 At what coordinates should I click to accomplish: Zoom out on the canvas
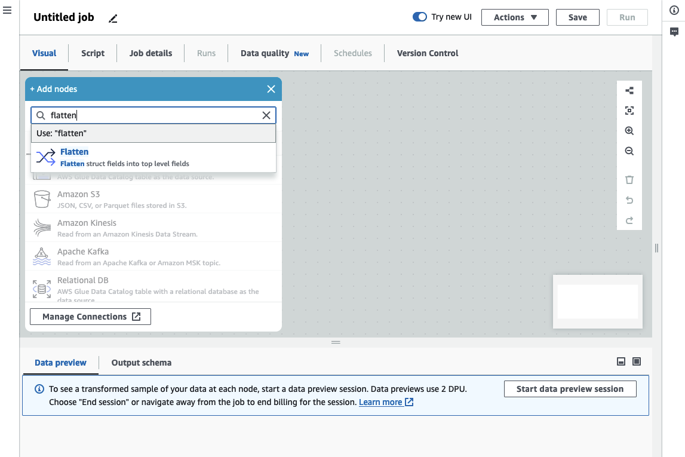629,152
